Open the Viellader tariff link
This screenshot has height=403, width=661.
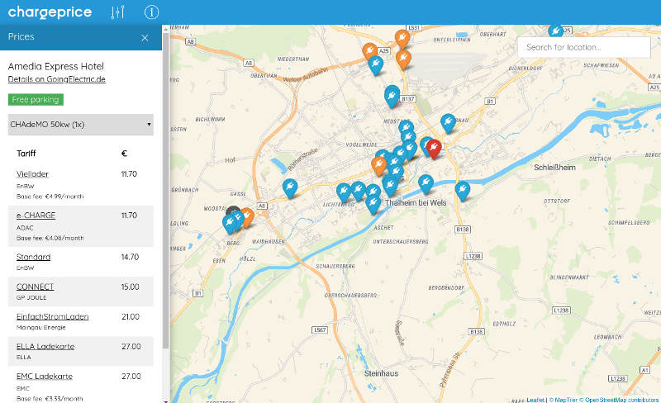(33, 174)
